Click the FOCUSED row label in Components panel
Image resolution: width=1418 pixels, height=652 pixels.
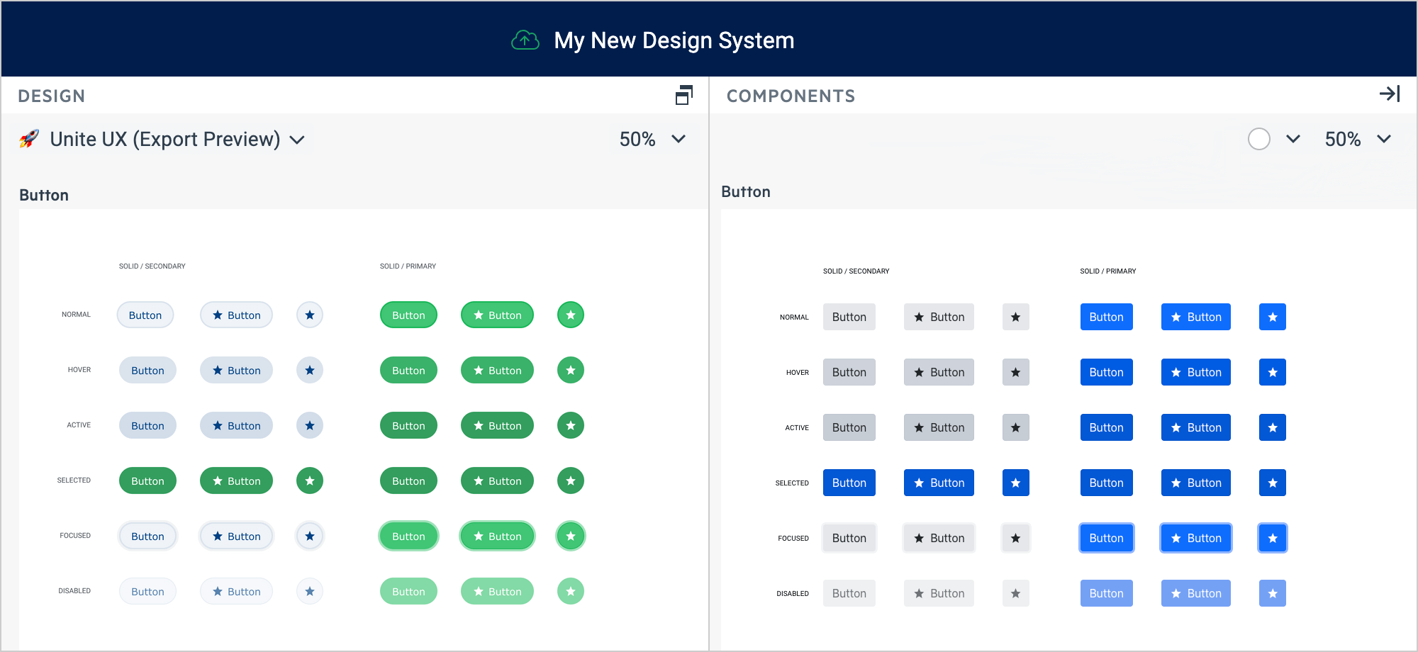793,539
